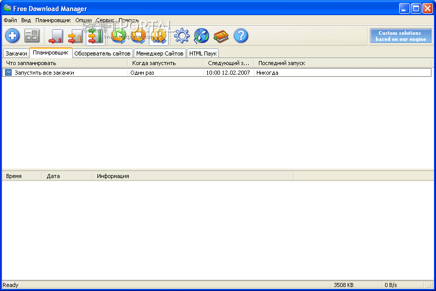Click the Время column header in log pane

coord(22,176)
